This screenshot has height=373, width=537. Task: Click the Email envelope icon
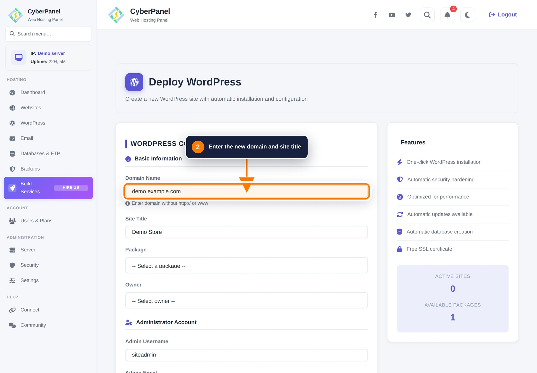coord(12,138)
